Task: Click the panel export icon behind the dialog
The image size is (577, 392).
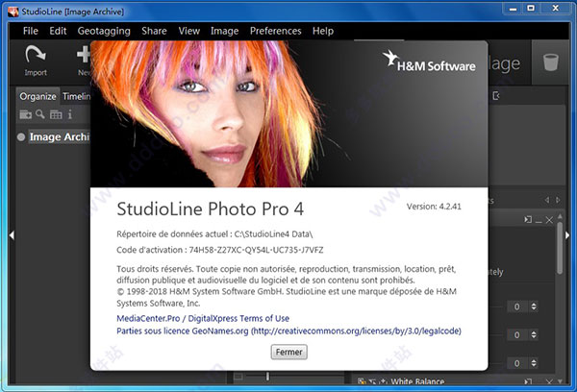Action: point(496,96)
